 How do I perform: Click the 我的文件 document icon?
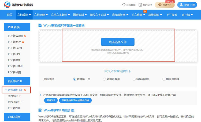[140, 5]
